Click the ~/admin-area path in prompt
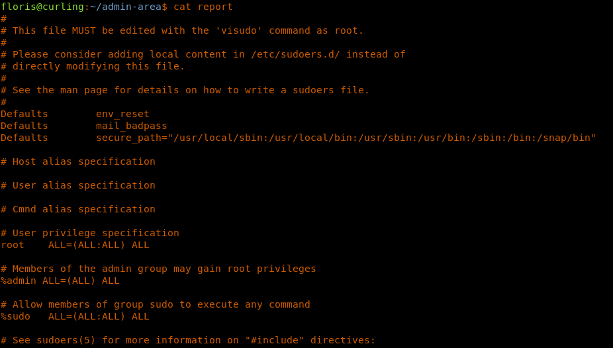 click(125, 7)
